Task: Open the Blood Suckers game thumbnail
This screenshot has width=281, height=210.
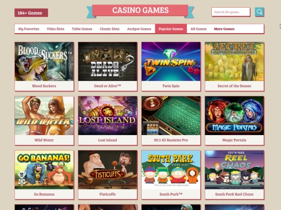Action: coord(44,61)
